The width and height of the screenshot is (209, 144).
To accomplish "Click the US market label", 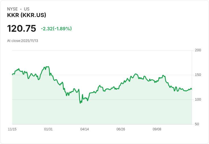I will (27, 9).
